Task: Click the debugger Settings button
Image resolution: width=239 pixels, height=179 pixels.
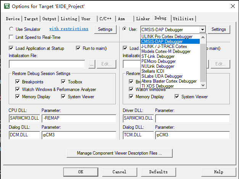Action: click(218, 29)
